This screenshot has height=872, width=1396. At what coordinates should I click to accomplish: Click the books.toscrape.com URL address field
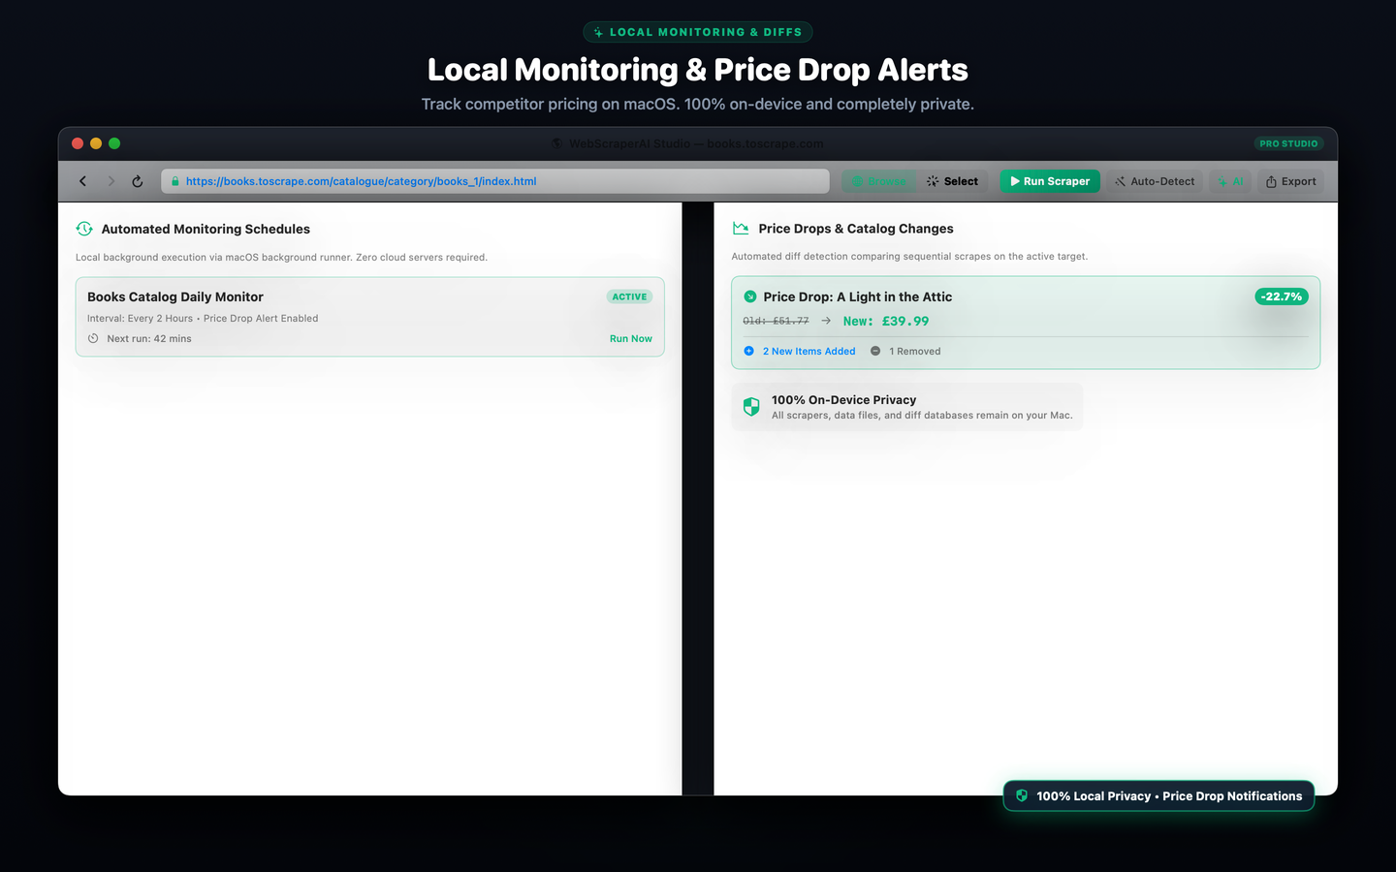click(x=495, y=181)
